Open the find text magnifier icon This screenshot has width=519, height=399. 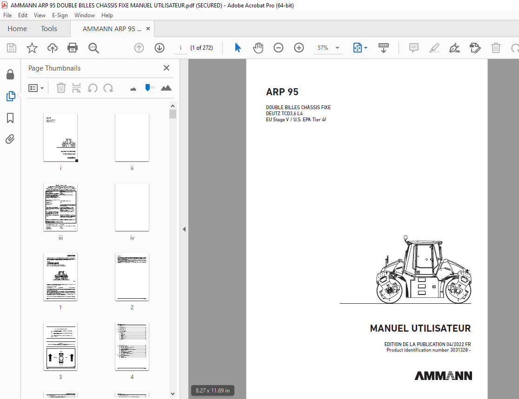[93, 48]
